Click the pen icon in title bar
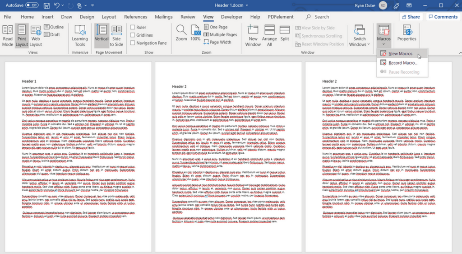462x254 pixels. (396, 5)
